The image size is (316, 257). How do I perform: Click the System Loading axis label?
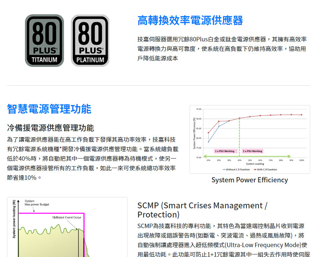pyautogui.click(x=255, y=164)
